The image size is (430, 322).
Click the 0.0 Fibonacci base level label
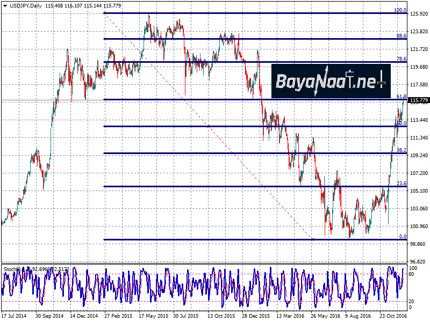click(402, 237)
